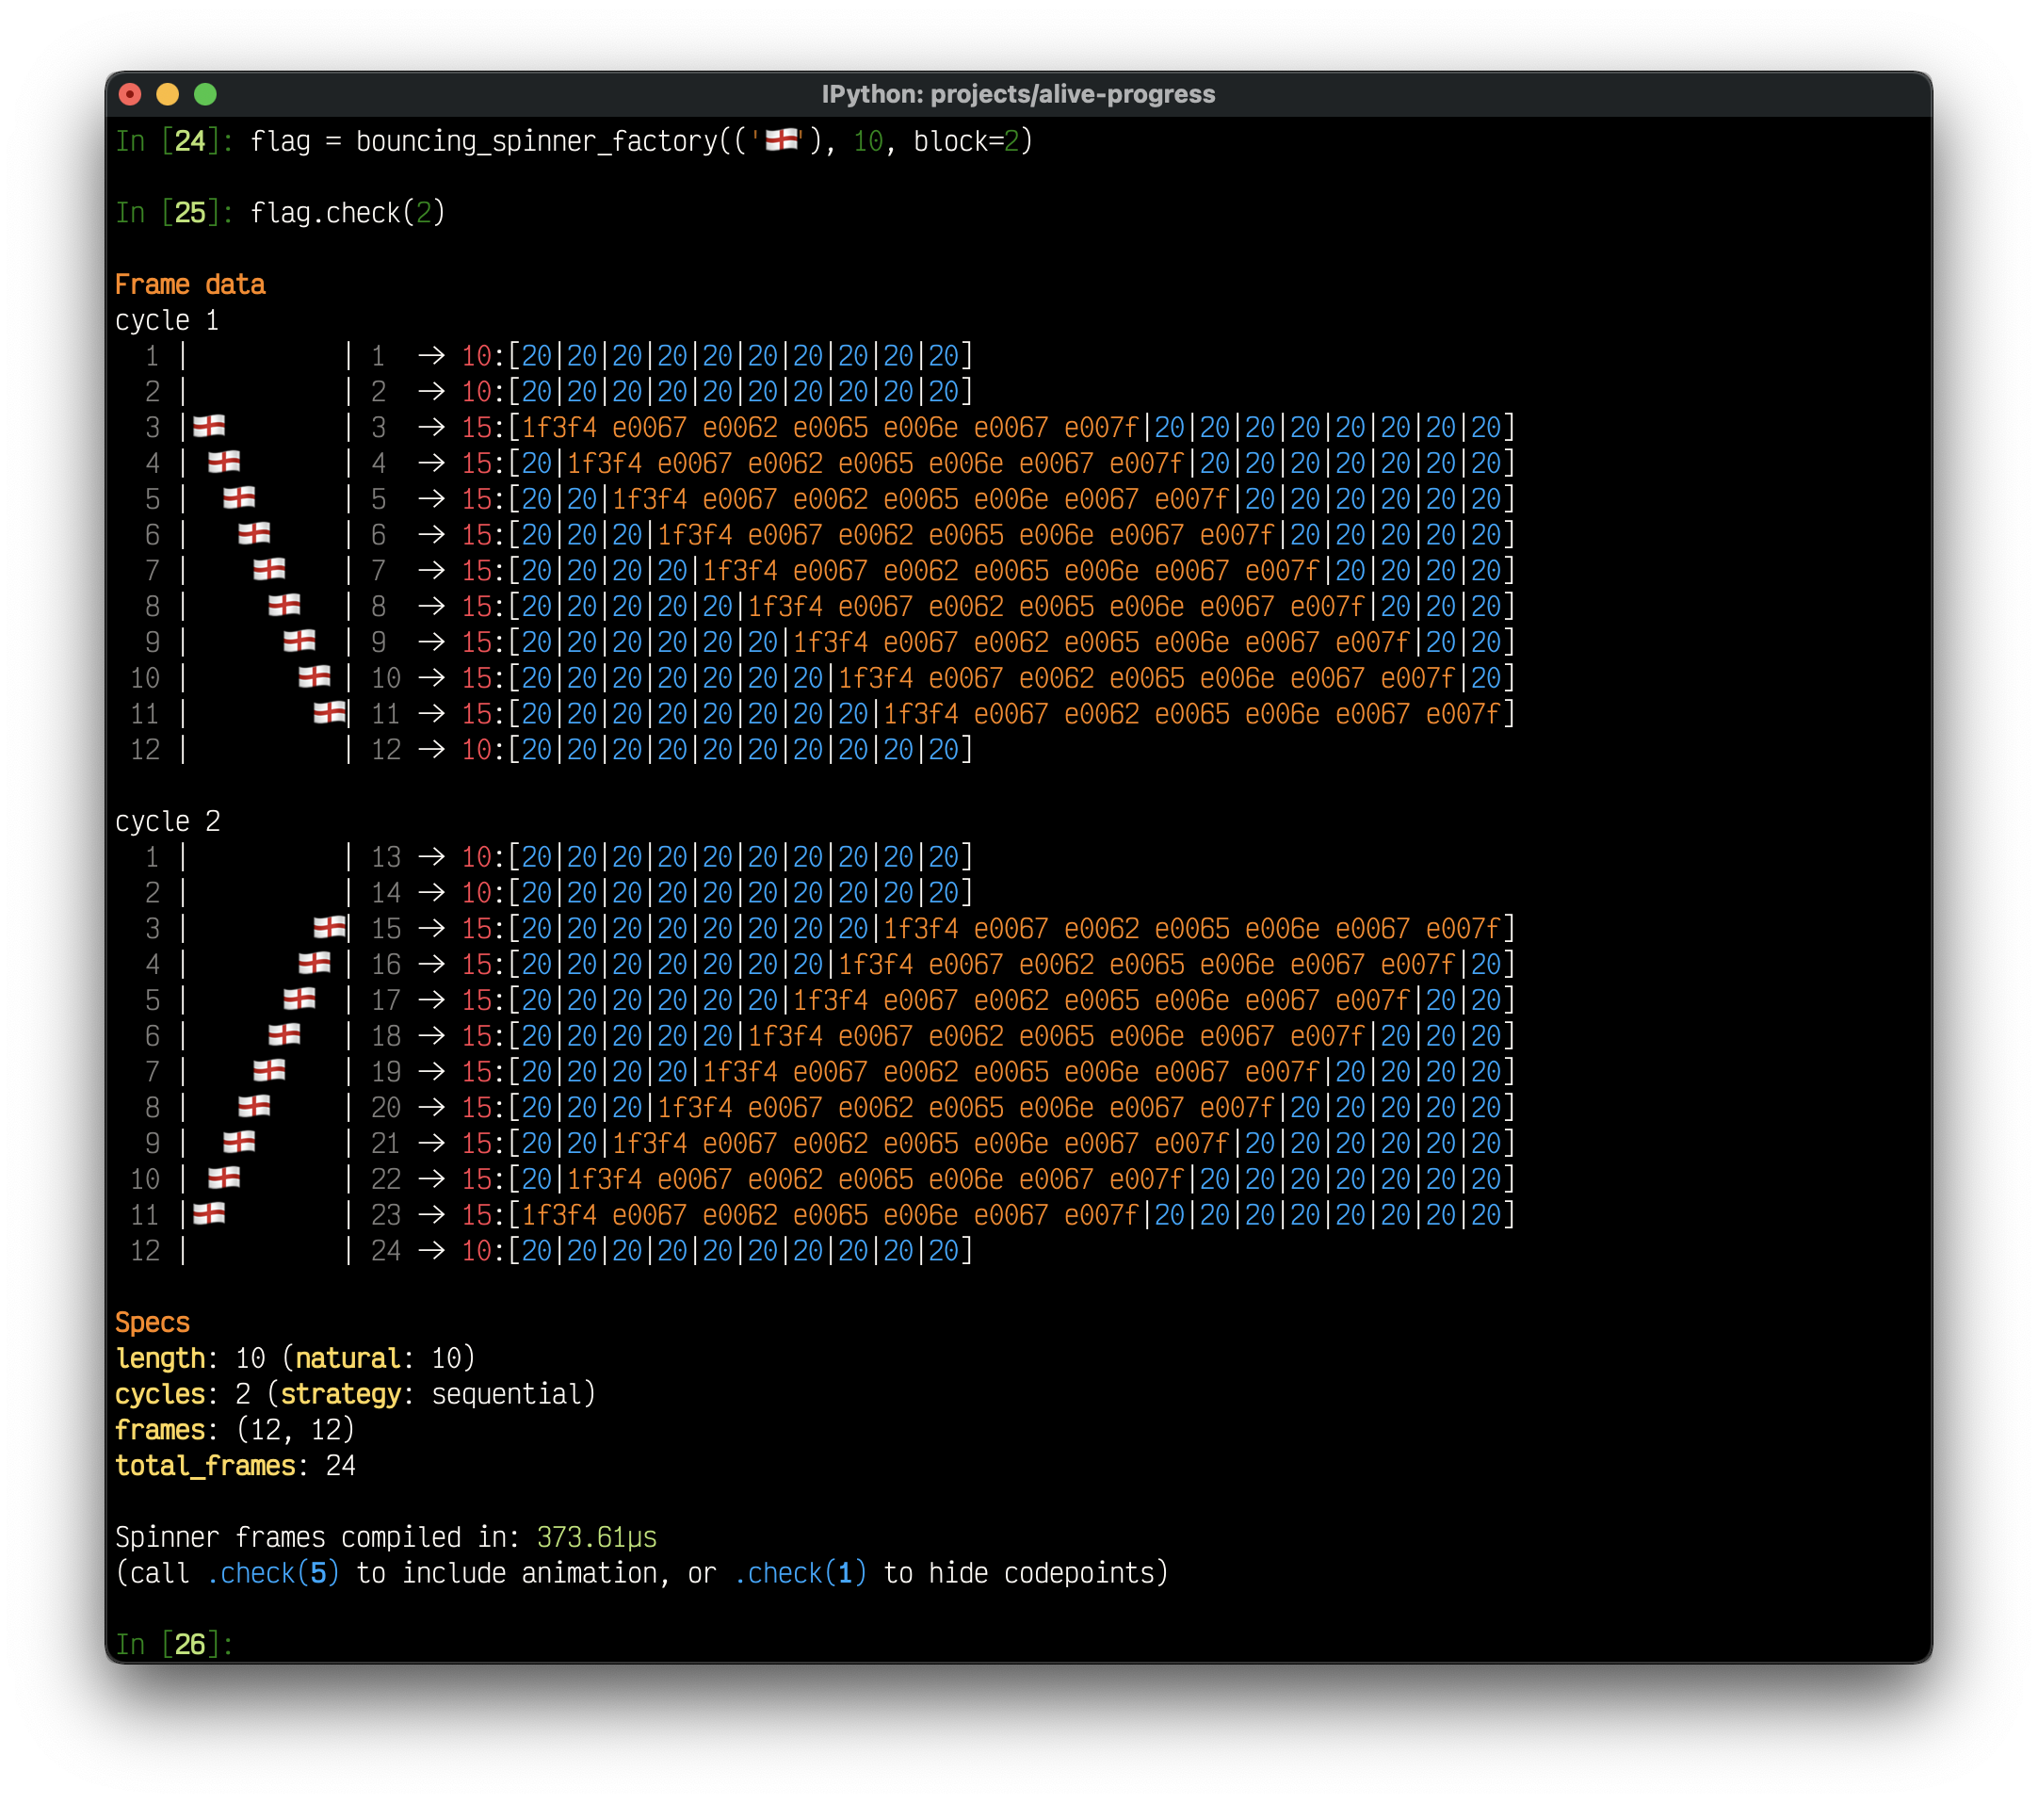The image size is (2038, 1803).
Task: Click the flag emoji in cycle 1 frame 11
Action: [x=329, y=713]
